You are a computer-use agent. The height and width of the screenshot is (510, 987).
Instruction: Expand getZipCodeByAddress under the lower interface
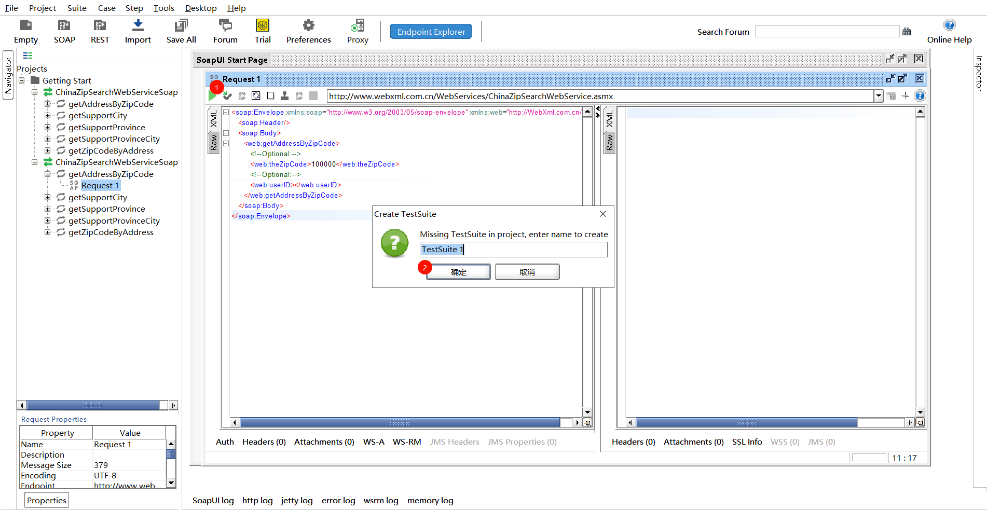[x=47, y=232]
